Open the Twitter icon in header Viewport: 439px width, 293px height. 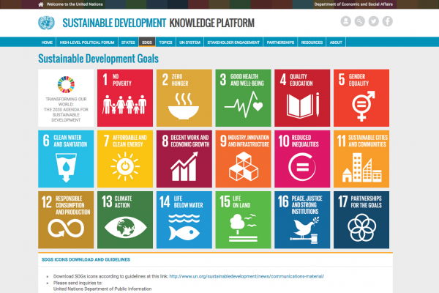pos(373,21)
